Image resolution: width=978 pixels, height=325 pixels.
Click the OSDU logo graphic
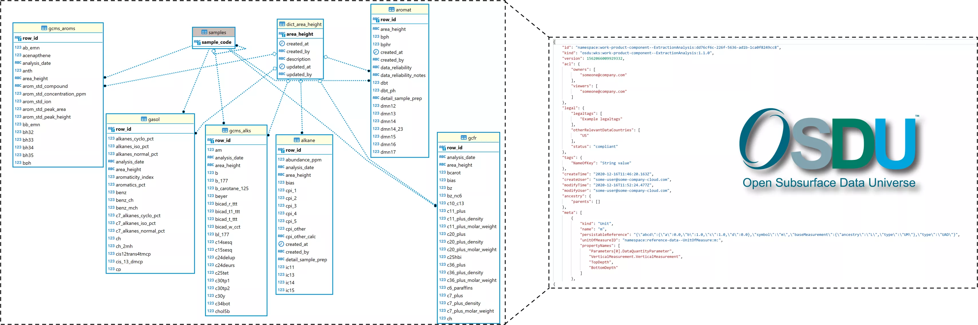(x=829, y=139)
